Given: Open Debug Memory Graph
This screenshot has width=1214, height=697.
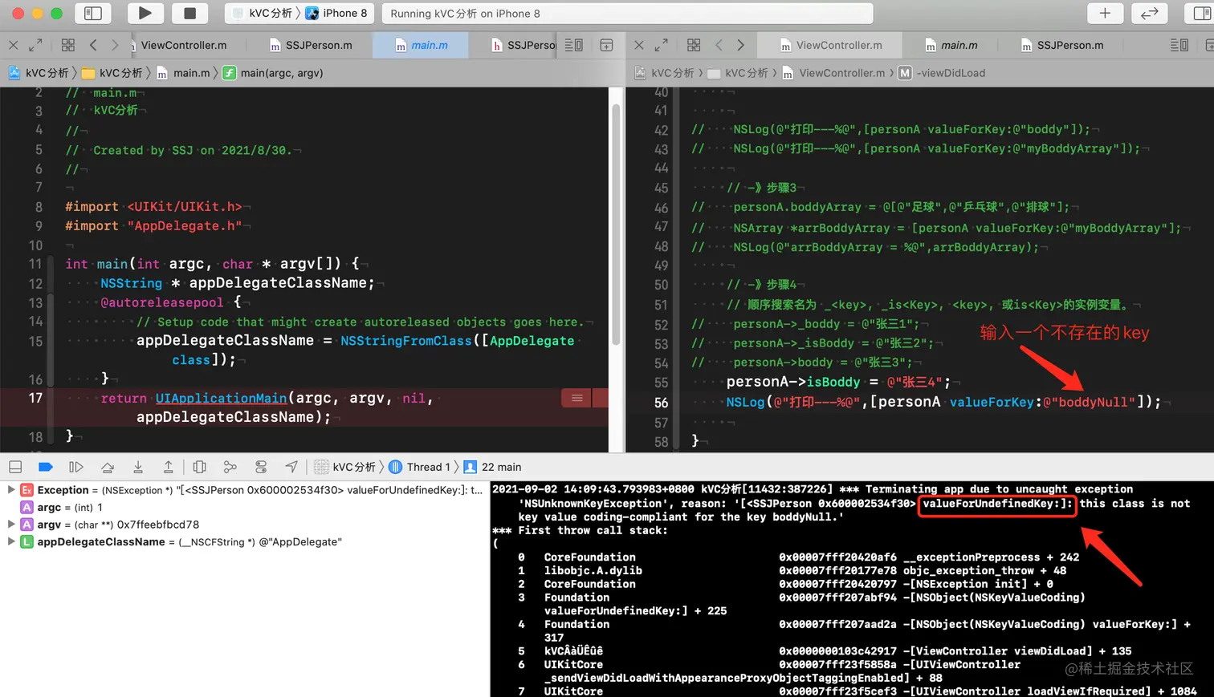Looking at the screenshot, I should (230, 467).
